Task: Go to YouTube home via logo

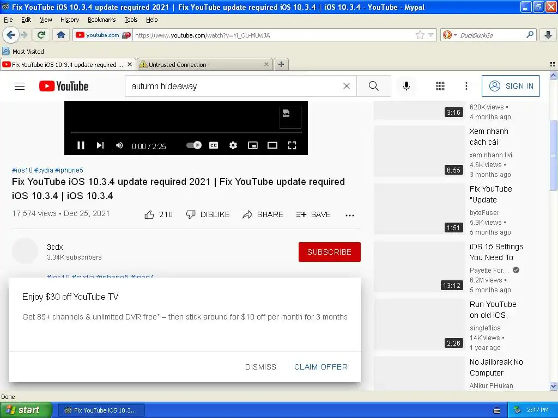Action: click(x=64, y=86)
